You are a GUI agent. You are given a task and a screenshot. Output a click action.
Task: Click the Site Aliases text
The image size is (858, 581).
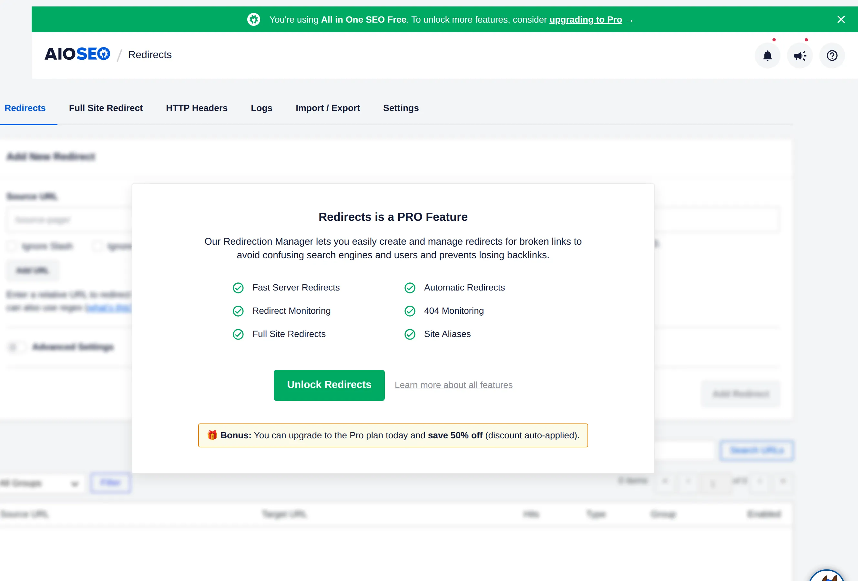(447, 334)
